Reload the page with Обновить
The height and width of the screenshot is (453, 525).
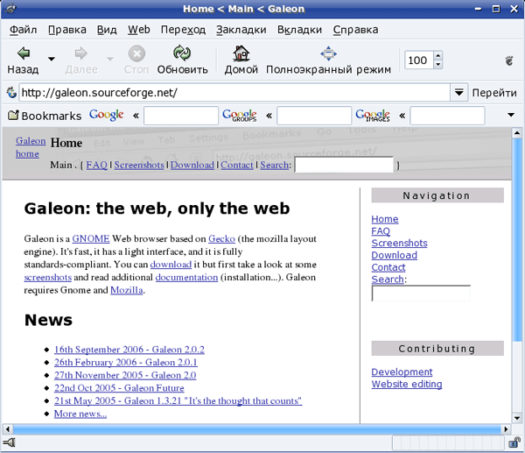[x=182, y=60]
